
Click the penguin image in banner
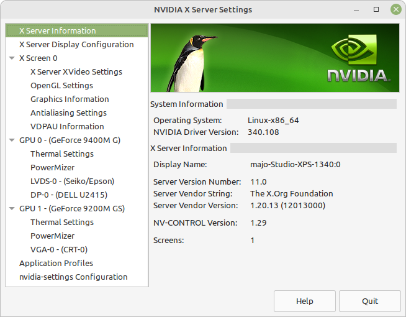191,63
